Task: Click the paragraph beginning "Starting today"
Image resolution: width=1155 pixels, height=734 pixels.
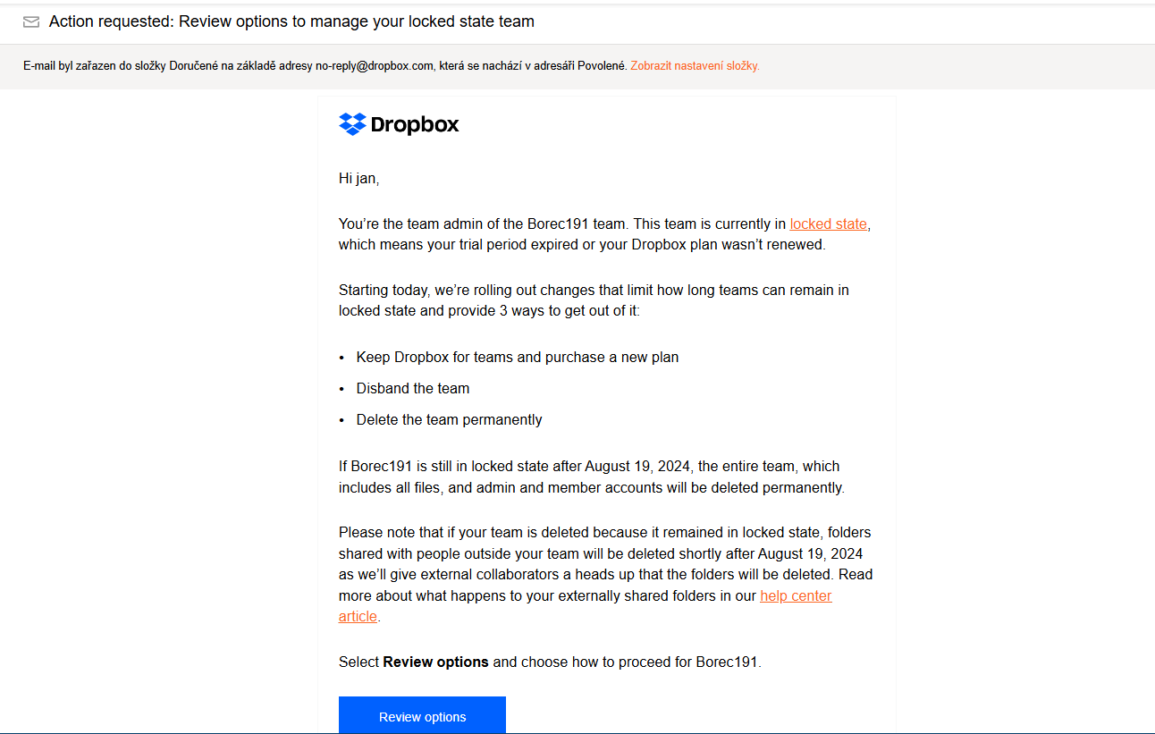Action: [594, 300]
